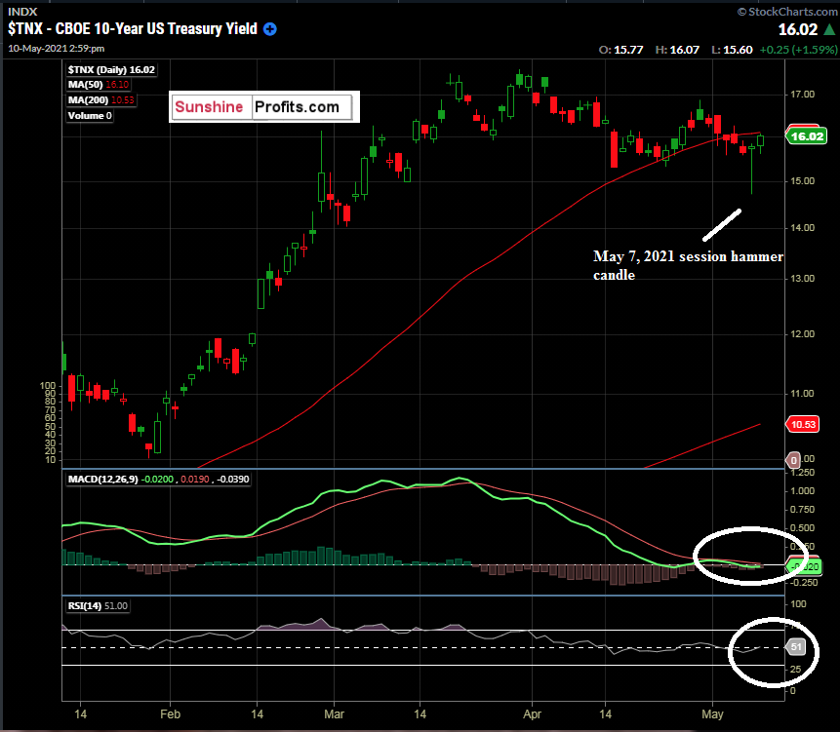
Task: Click the low value L: 15.60
Action: (x=732, y=50)
